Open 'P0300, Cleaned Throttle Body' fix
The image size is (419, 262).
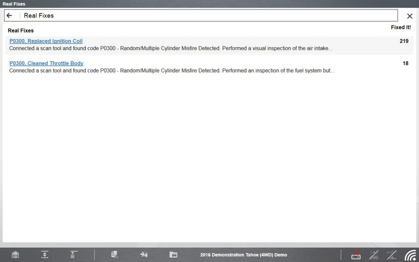click(46, 63)
